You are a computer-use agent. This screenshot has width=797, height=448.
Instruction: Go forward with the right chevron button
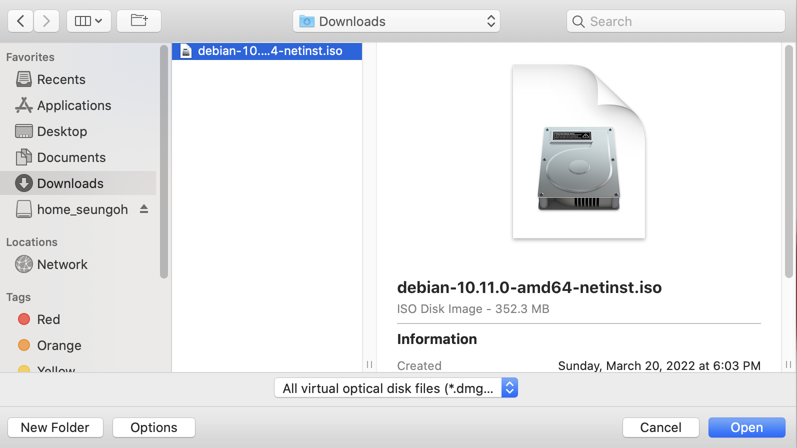46,21
